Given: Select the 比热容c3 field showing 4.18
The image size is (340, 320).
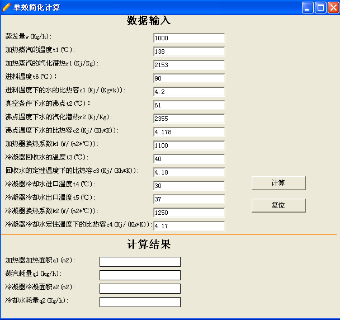Looking at the screenshot, I should pos(189,172).
